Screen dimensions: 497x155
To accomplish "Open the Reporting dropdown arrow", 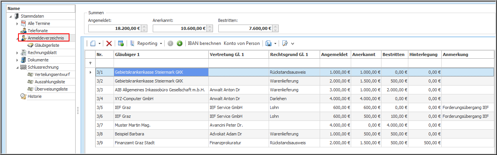I will pos(161,43).
